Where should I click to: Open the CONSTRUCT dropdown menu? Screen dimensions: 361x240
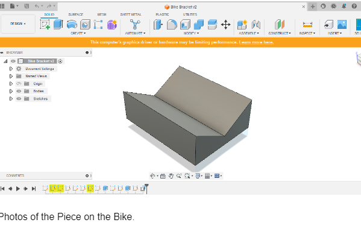[280, 33]
